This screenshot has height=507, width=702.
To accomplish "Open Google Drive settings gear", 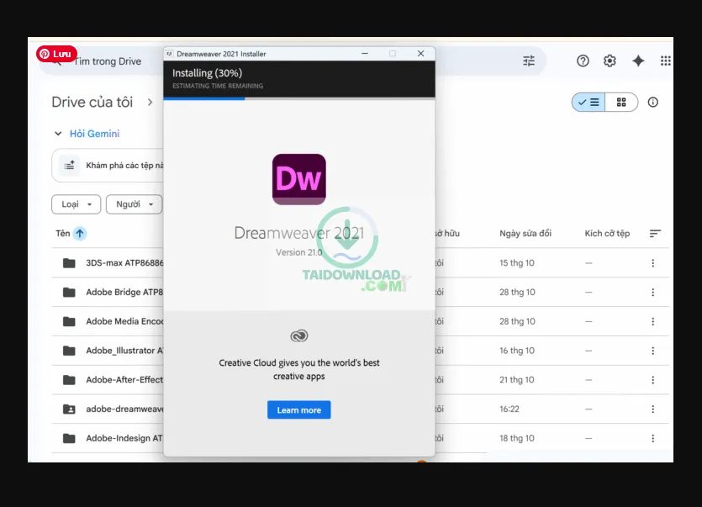I will point(610,60).
